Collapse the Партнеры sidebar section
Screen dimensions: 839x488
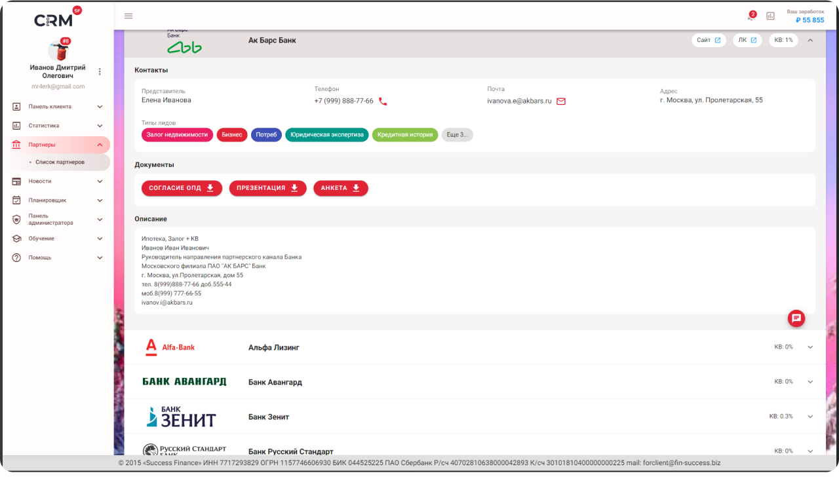pos(100,145)
